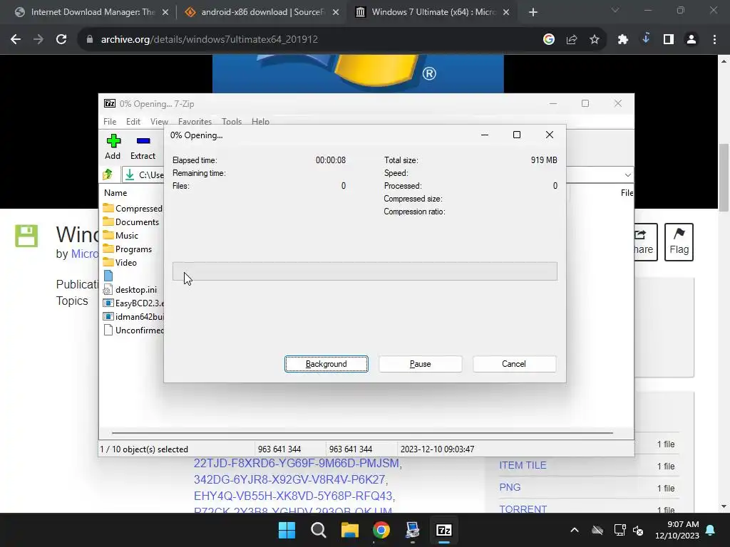This screenshot has width=730, height=547.
Task: Click the Add toolbar icon in 7-Zip
Action: tap(113, 147)
